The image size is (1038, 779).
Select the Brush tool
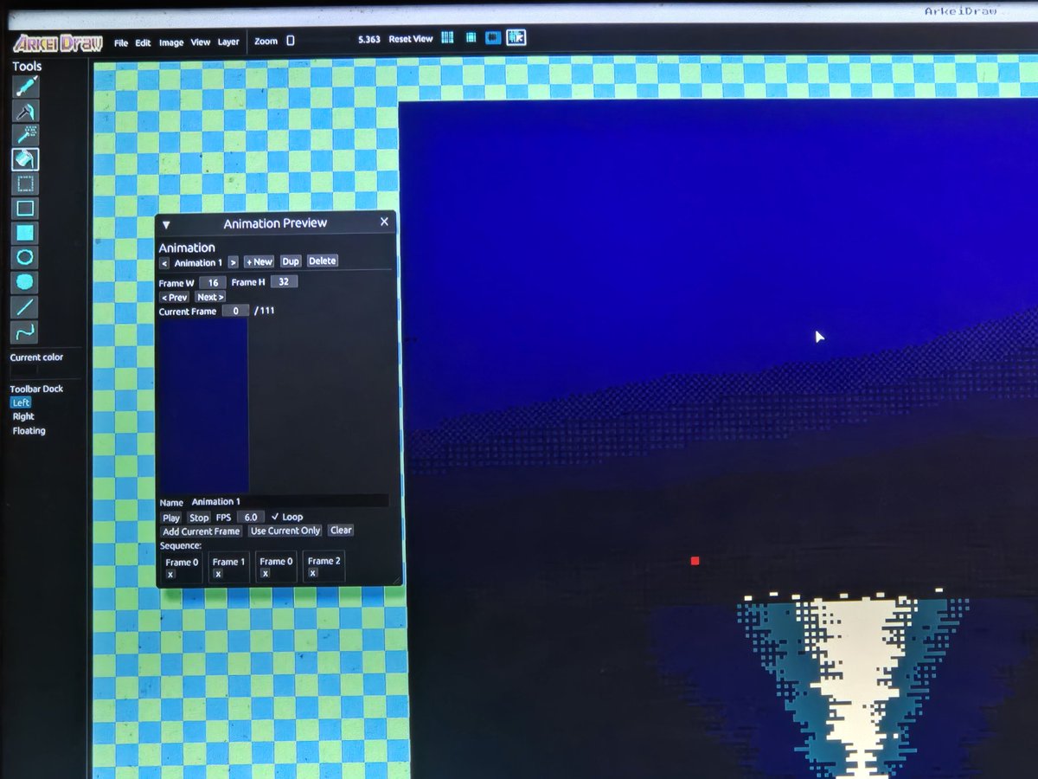pyautogui.click(x=25, y=87)
